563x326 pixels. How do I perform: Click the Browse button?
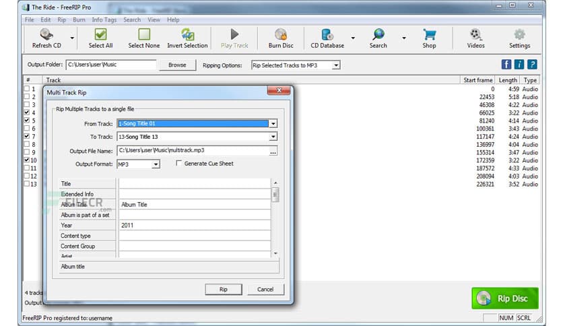(177, 65)
